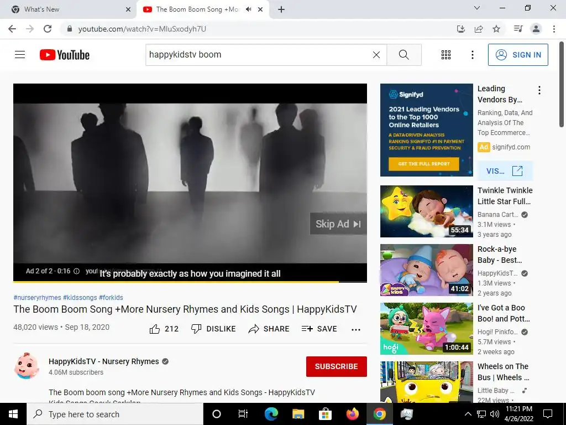Click the video progress bar
The image size is (566, 425).
pos(190,282)
